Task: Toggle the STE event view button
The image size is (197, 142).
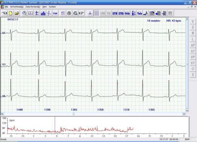Action: (x=115, y=13)
